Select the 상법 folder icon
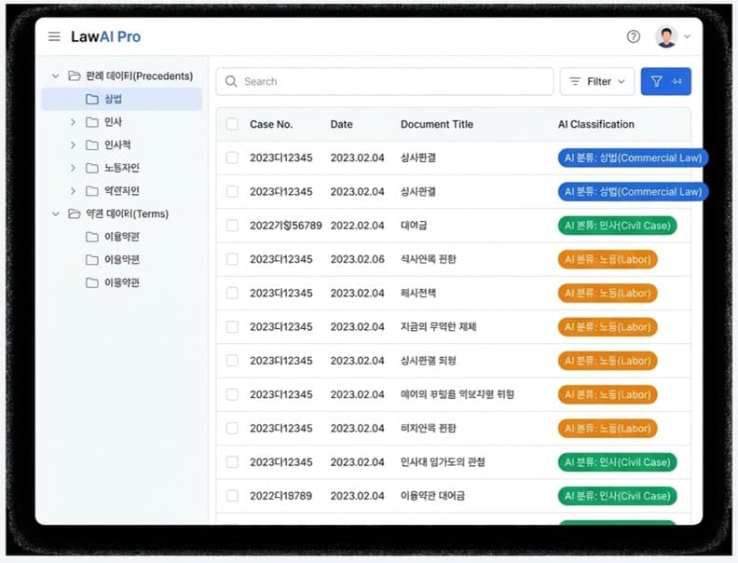This screenshot has width=738, height=563. [x=92, y=100]
